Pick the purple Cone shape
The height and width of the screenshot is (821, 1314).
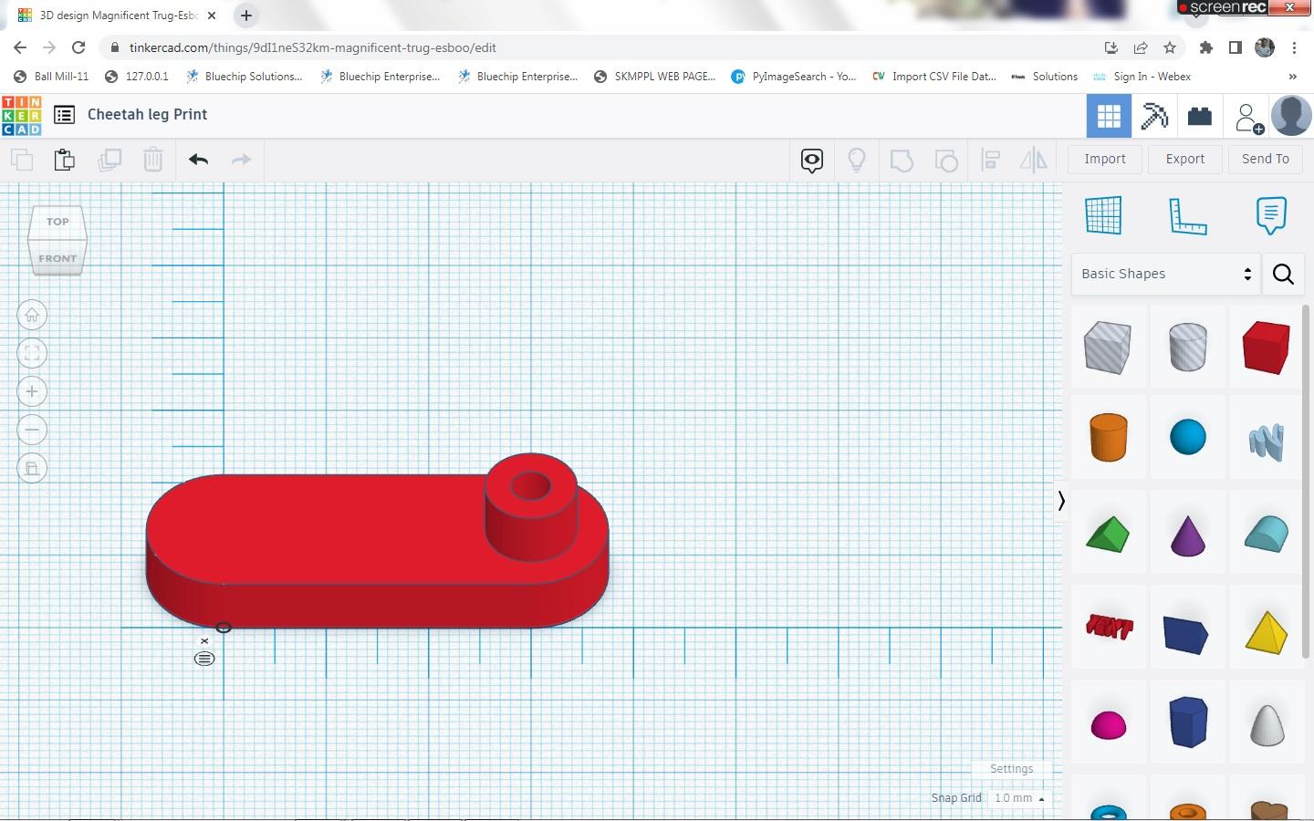tap(1187, 535)
